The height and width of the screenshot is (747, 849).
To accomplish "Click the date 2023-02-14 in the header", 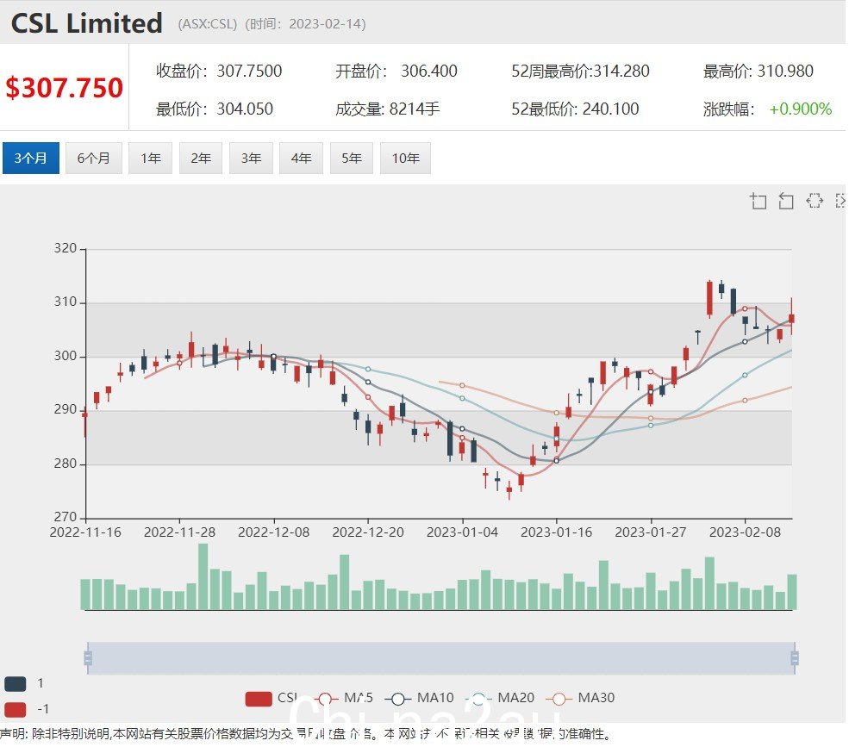I will 325,24.
